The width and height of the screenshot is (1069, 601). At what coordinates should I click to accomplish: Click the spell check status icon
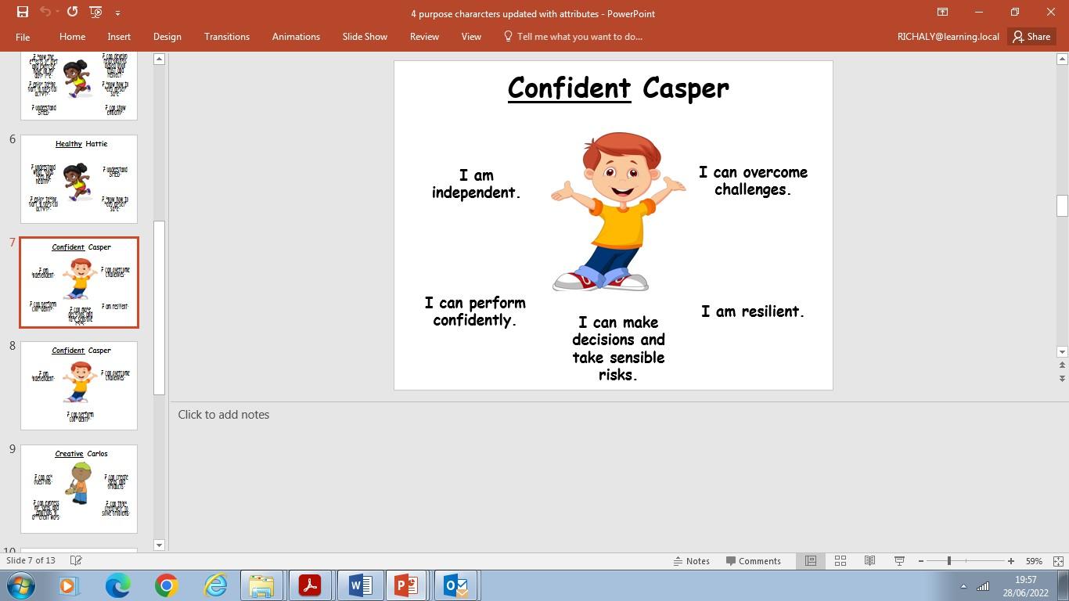click(x=76, y=560)
